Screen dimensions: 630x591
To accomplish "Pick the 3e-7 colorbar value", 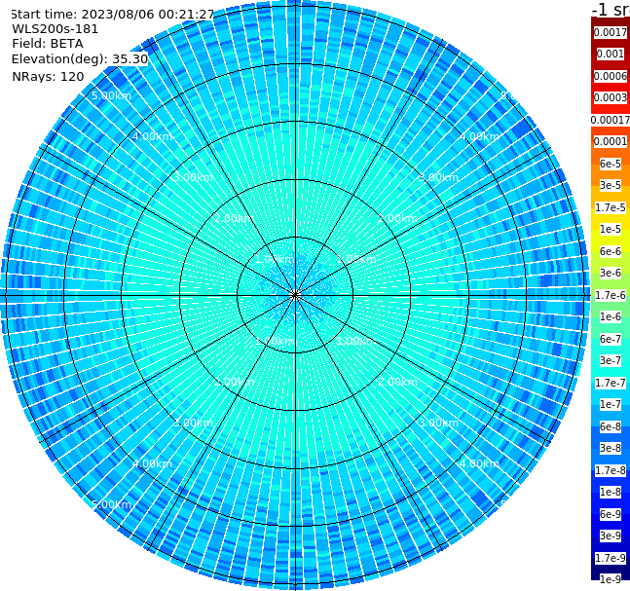I will (x=611, y=360).
